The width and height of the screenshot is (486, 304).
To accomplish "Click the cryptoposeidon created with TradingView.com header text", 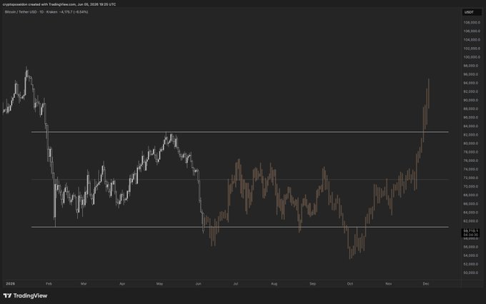I will [39, 4].
